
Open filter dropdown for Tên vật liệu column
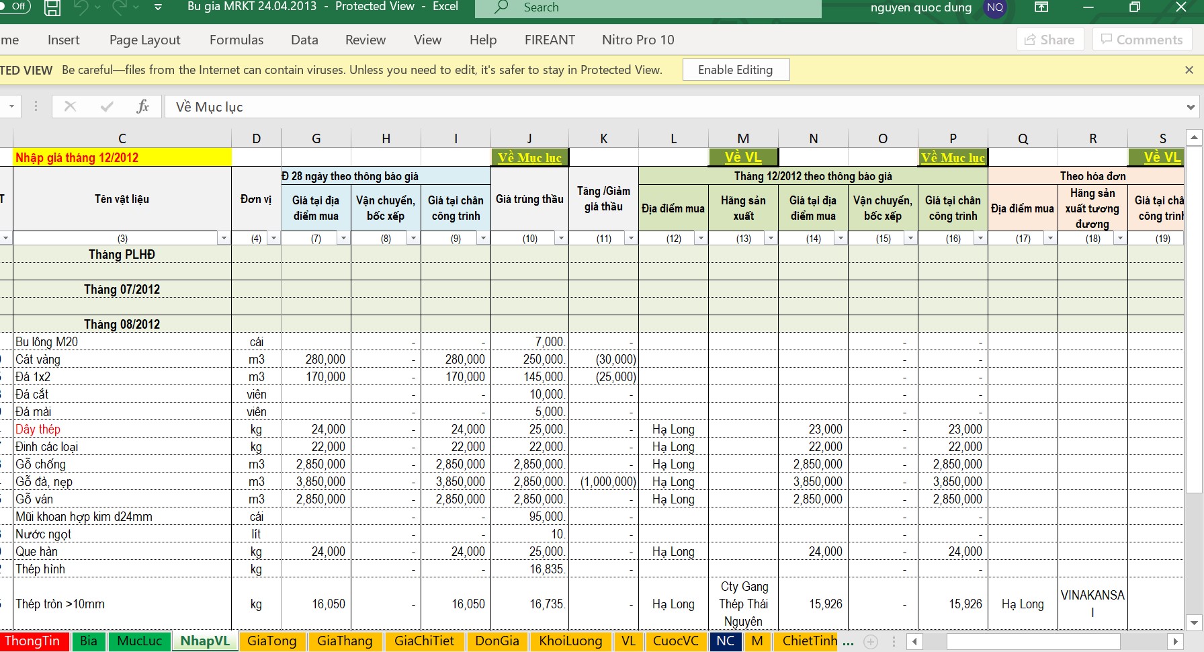click(224, 239)
